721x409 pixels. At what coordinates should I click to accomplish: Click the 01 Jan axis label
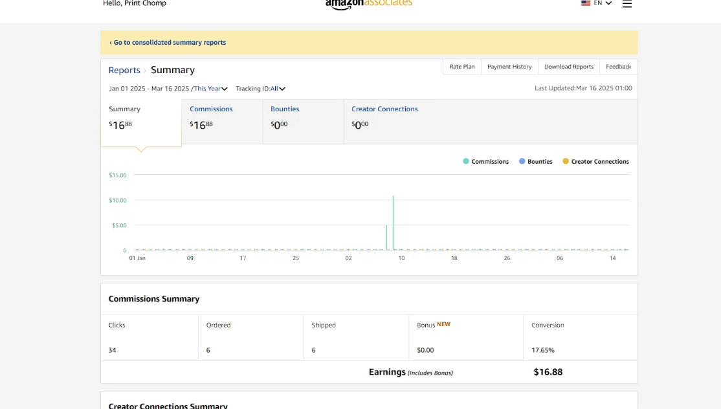[x=137, y=258]
